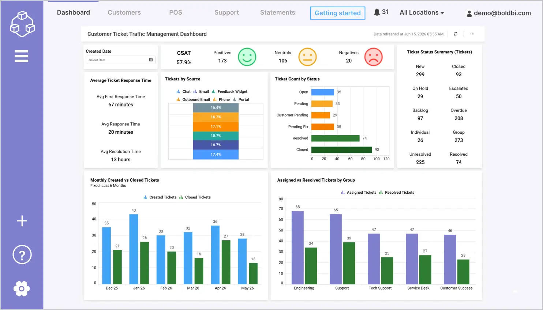This screenshot has height=310, width=543.
Task: Click the Customer Success assigned bar
Action: tap(450, 260)
